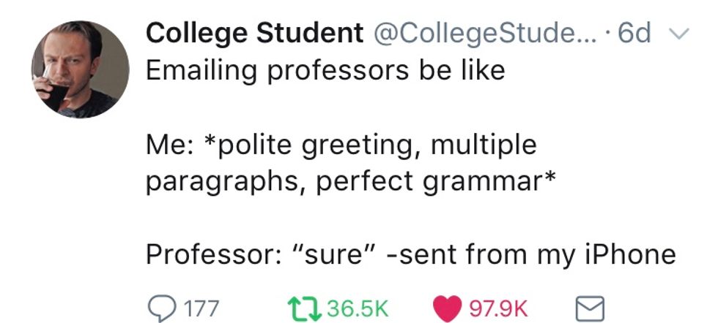The height and width of the screenshot is (323, 718).
Task: Click the 6d timestamp
Action: (634, 34)
